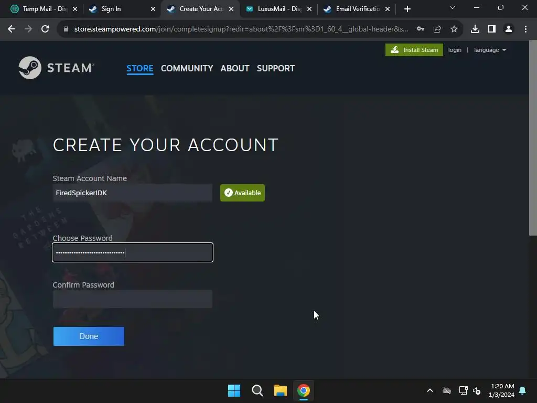
Task: Click the Confirm Password field
Action: [x=133, y=299]
